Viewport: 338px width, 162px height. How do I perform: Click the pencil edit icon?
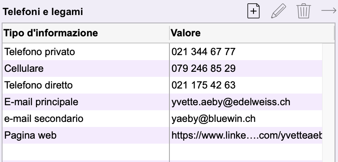tap(279, 11)
